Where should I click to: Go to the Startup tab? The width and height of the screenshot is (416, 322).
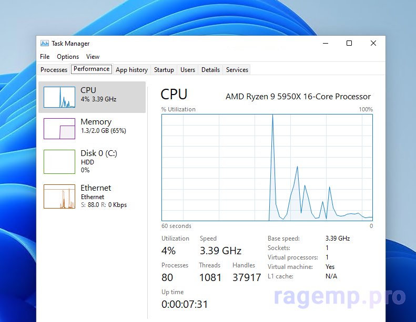click(x=164, y=70)
